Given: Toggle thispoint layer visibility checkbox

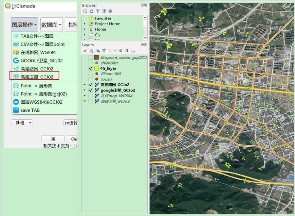Looking at the screenshot, I should click(90, 63).
